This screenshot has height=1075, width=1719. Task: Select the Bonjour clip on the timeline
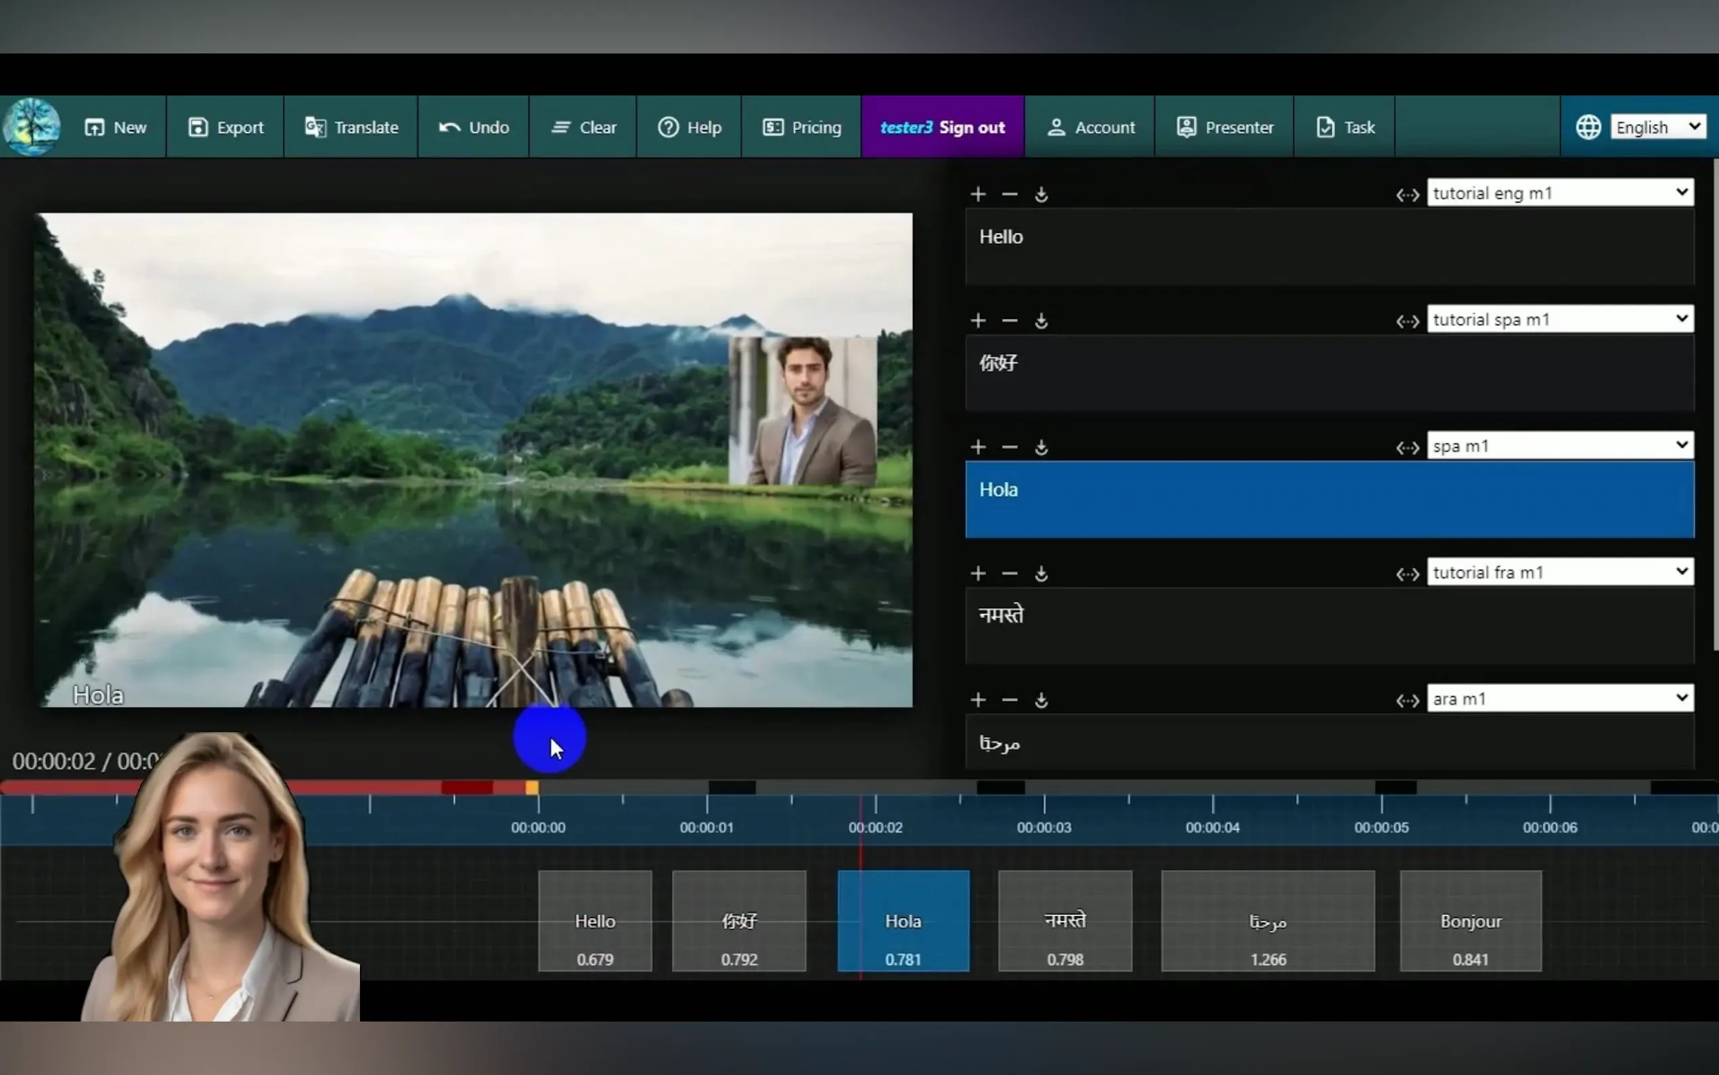pyautogui.click(x=1470, y=921)
